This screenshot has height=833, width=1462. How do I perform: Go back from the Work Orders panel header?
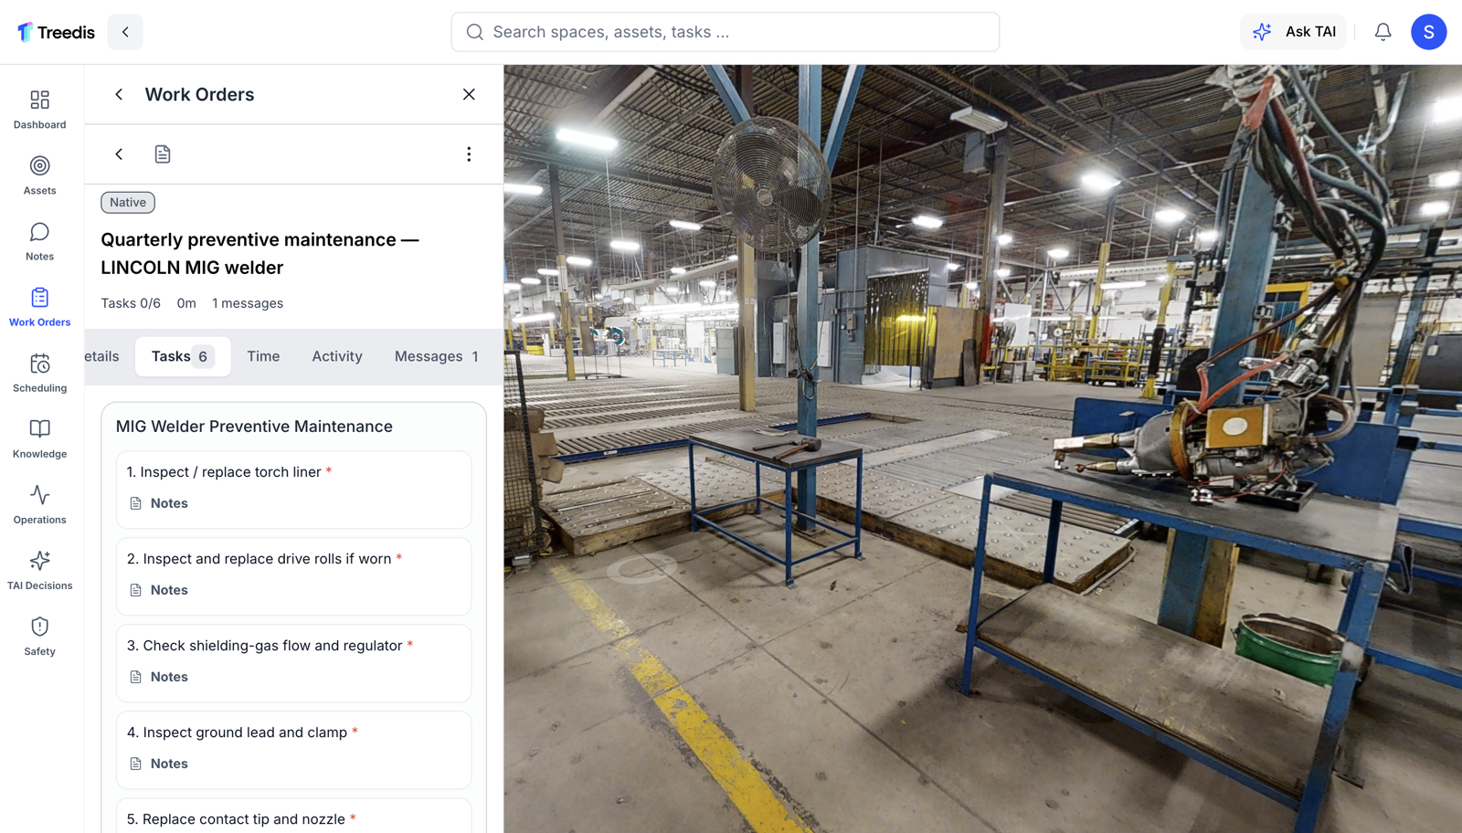[119, 94]
